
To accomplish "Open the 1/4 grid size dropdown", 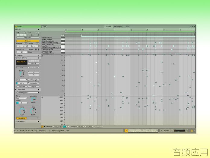I will tap(192, 27).
